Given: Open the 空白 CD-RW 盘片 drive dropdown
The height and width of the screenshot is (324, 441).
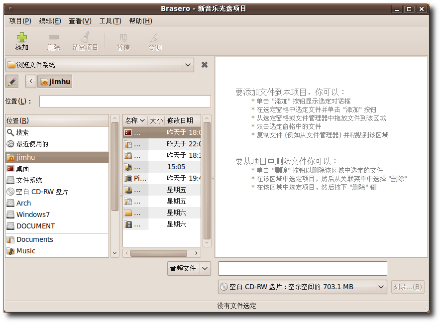Looking at the screenshot, I should (x=302, y=287).
